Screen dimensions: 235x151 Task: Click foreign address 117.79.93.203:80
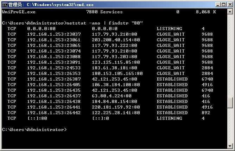pos(114,57)
